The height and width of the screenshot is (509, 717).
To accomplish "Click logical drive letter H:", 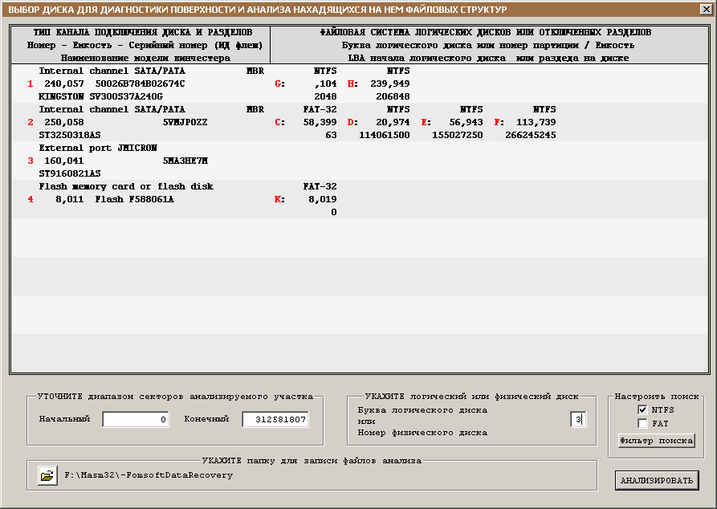I will click(352, 83).
